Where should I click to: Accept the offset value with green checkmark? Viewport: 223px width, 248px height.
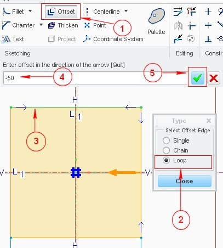click(197, 78)
